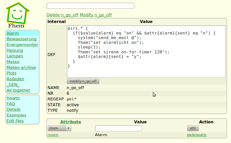231x143 pixels.
Task: Show the Meteo-archive room
Action: pos(21,68)
